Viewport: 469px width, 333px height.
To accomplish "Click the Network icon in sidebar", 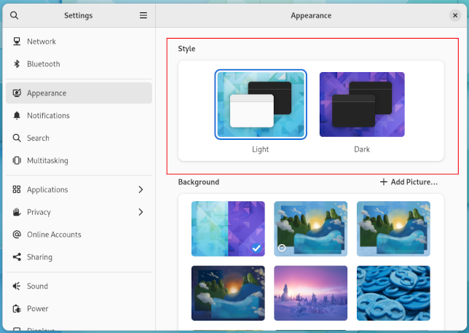I will (17, 42).
